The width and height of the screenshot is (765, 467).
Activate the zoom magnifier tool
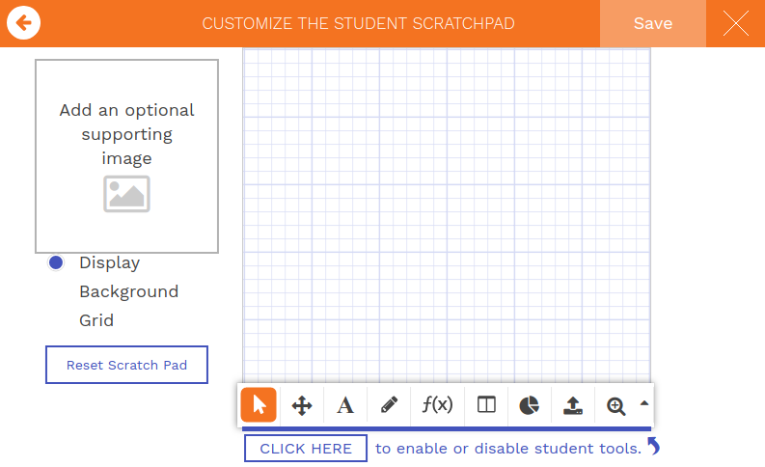(x=615, y=406)
